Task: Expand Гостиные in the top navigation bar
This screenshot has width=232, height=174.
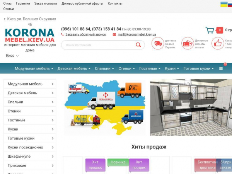Action: point(150,68)
